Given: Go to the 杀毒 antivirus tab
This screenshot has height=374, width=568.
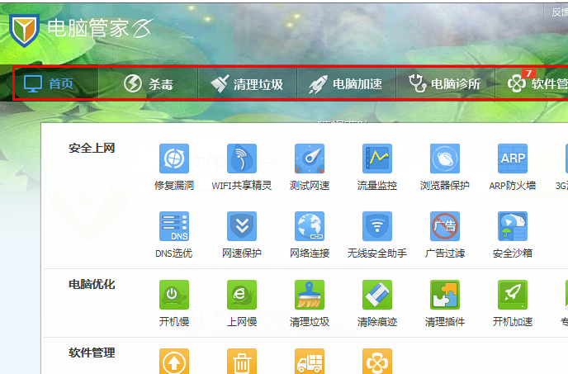Looking at the screenshot, I should pos(149,83).
